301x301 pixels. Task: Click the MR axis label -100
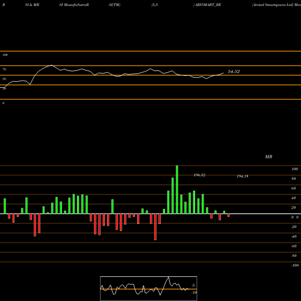click(x=295, y=265)
